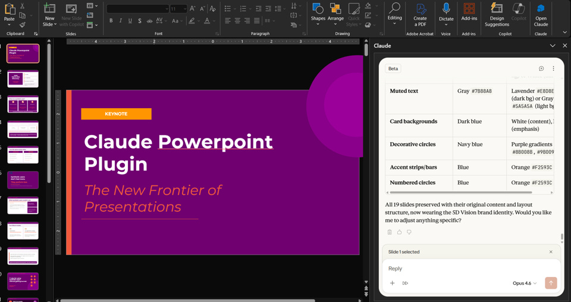571x302 pixels.
Task: Click the Cut scissors icon
Action: [x=22, y=6]
